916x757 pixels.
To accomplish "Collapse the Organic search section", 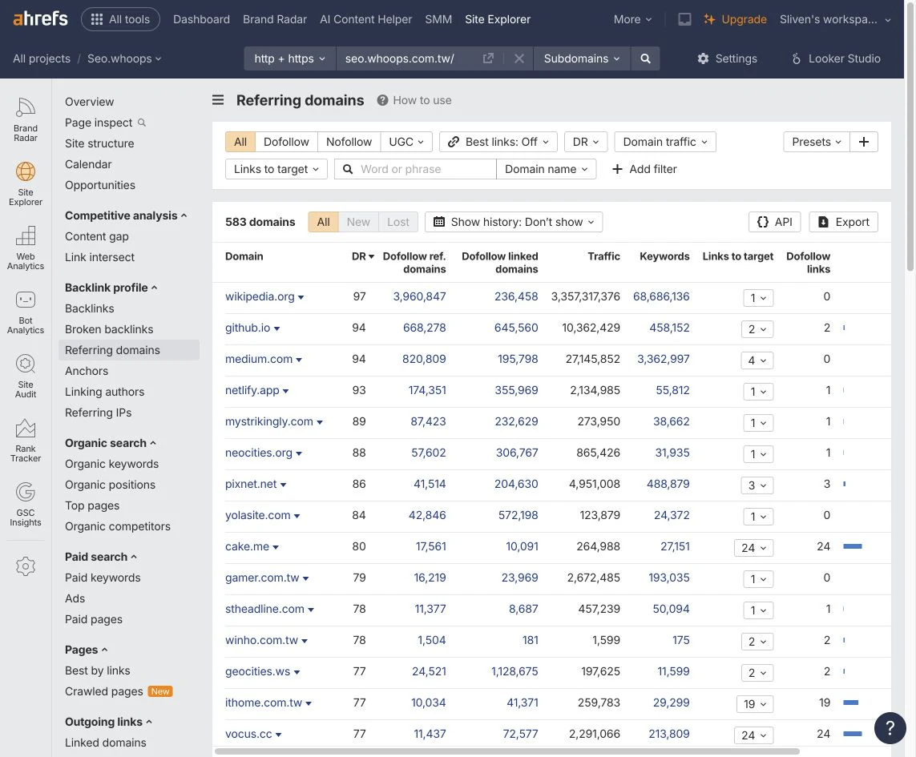I will click(x=111, y=443).
